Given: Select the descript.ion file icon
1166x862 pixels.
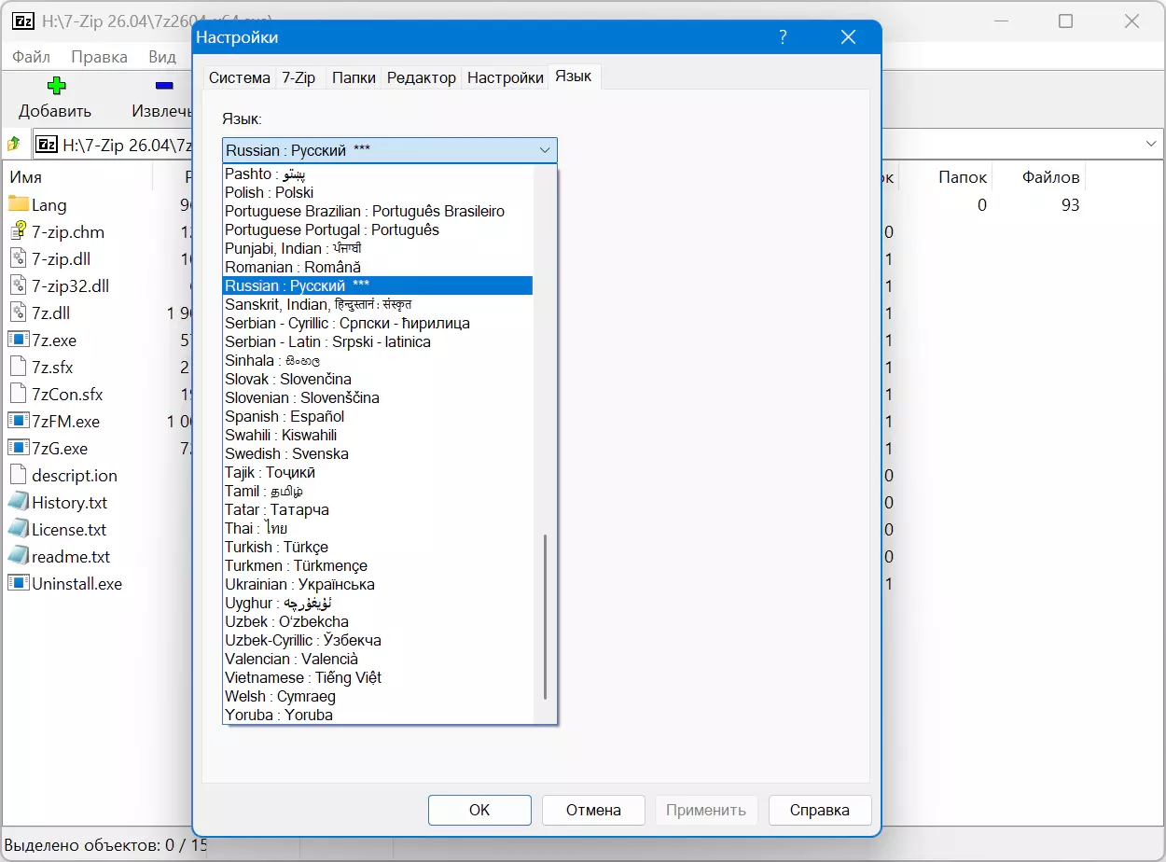Looking at the screenshot, I should point(19,475).
